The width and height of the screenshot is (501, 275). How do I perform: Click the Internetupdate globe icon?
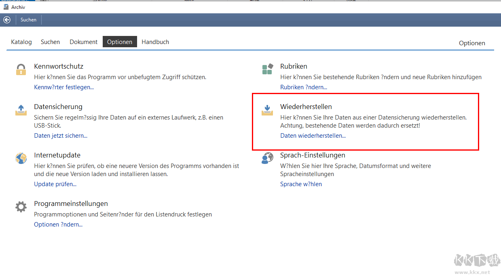[x=21, y=158]
